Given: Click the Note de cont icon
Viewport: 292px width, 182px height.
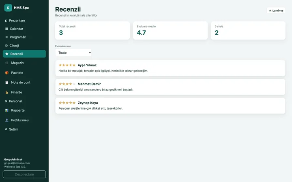Looking at the screenshot, I should tap(7, 83).
